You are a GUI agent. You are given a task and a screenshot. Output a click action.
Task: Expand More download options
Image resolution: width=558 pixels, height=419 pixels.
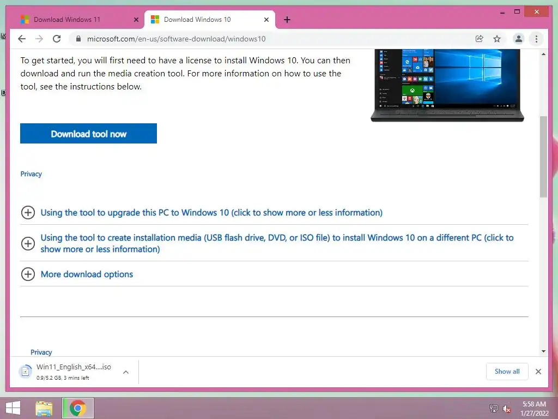[87, 274]
